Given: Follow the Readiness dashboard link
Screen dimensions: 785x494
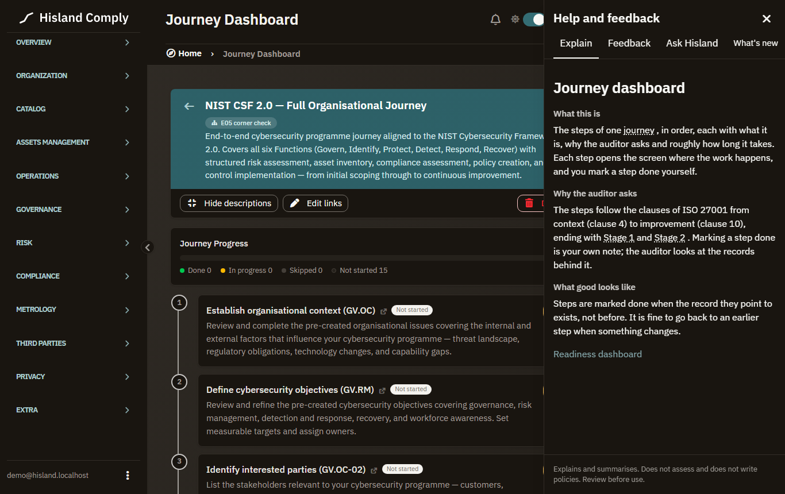Looking at the screenshot, I should [598, 354].
